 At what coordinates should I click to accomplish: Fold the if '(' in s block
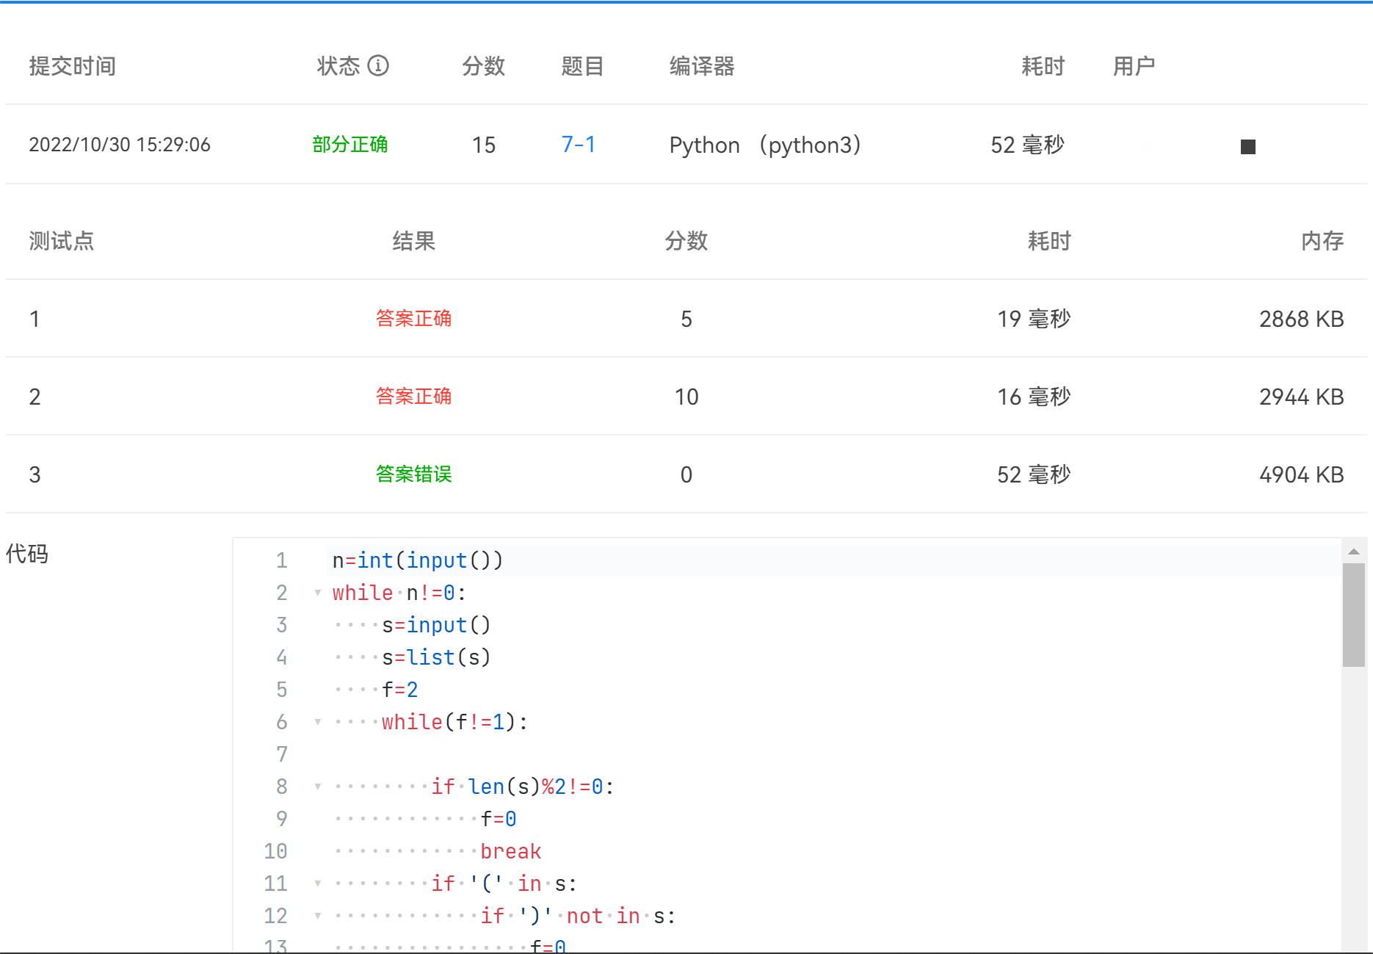point(317,883)
